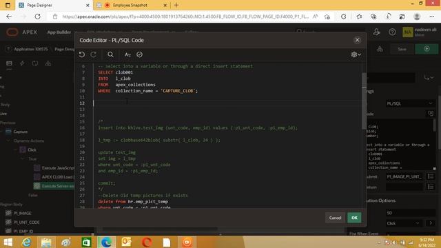The width and height of the screenshot is (441, 248).
Task: Select the Dynamic Actions lightning tab icon
Action: [22, 63]
